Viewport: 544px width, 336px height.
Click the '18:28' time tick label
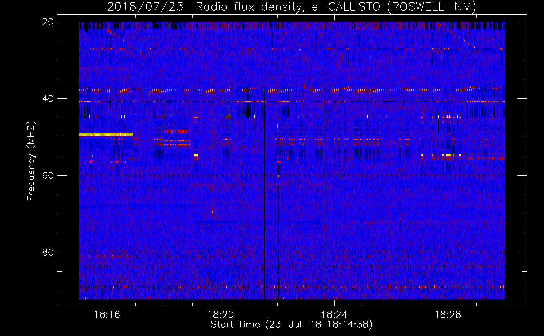pos(448,315)
